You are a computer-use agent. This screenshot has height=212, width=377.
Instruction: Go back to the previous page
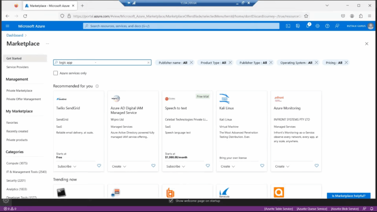point(7,16)
